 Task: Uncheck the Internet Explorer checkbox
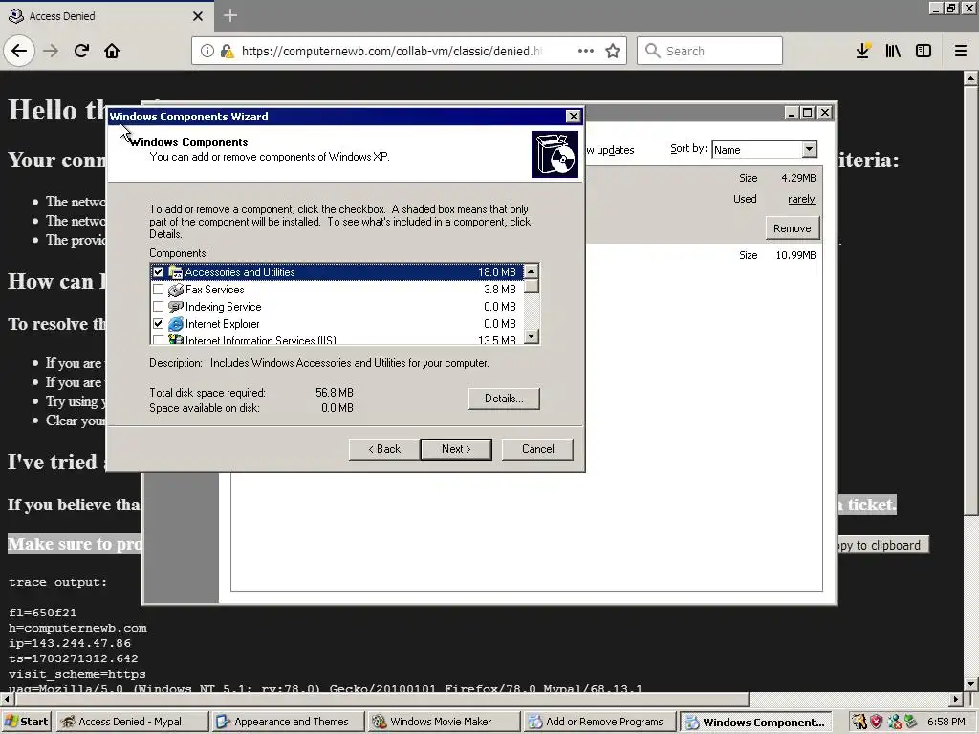[x=158, y=324]
